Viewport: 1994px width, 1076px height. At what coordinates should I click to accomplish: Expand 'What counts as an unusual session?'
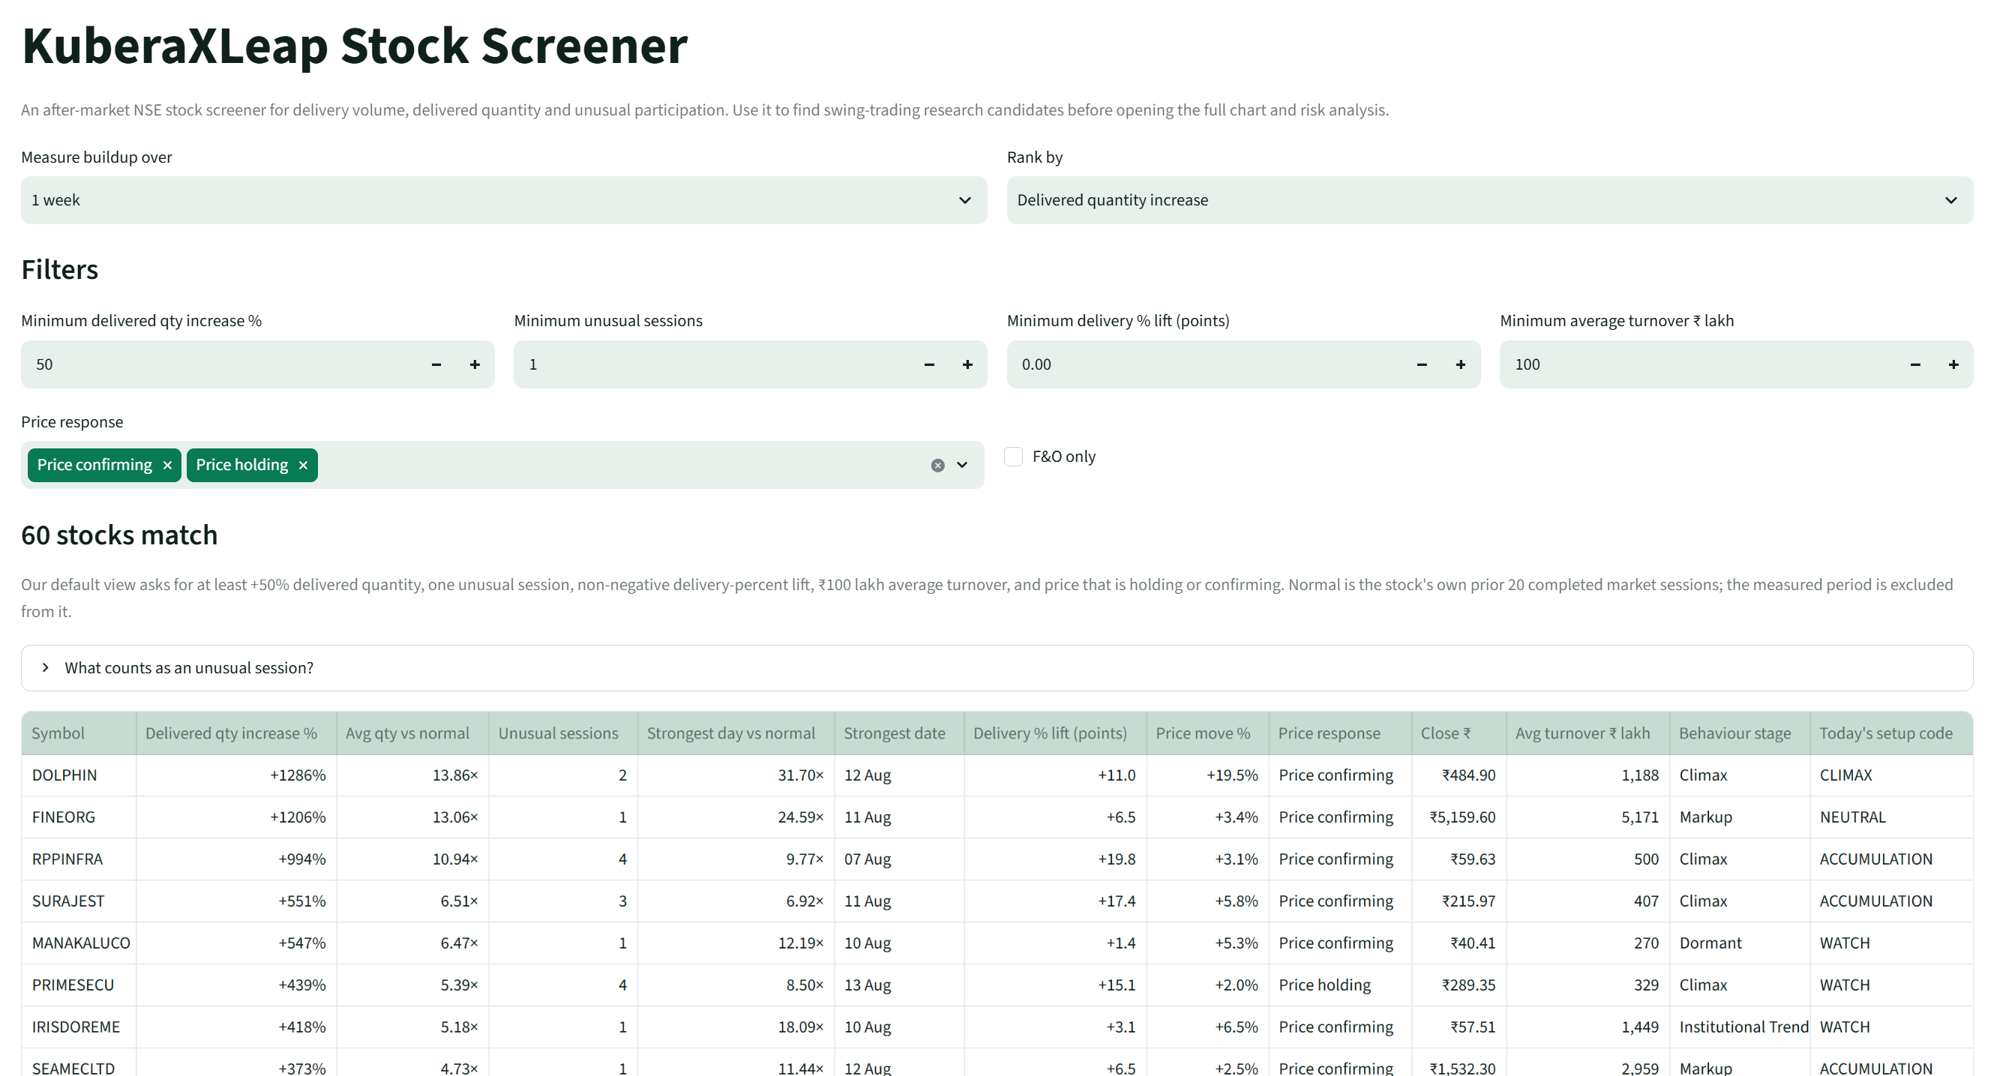(997, 668)
